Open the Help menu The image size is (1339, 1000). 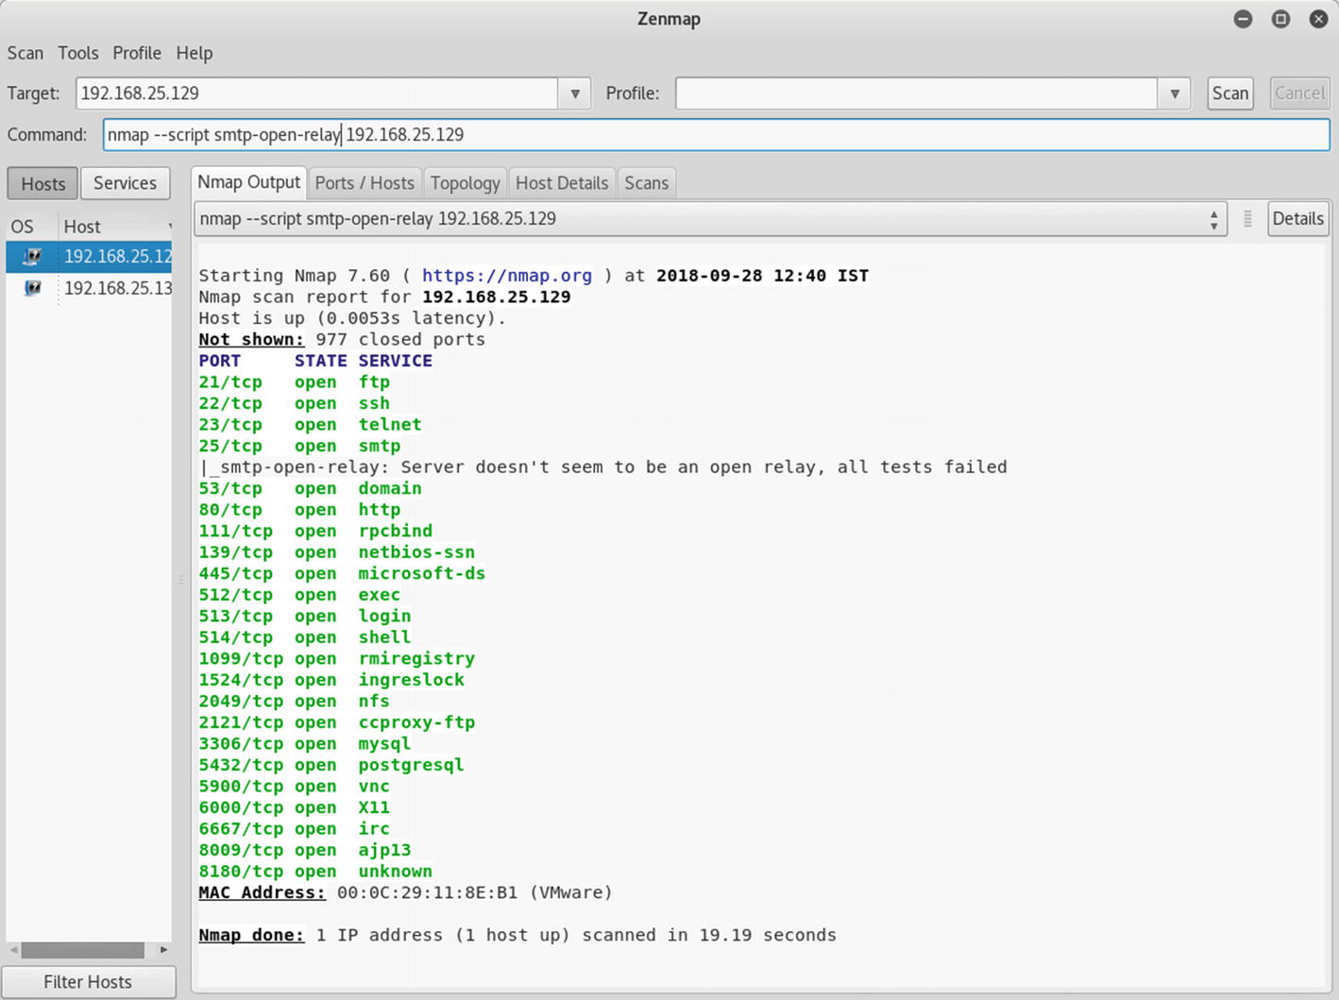(195, 53)
